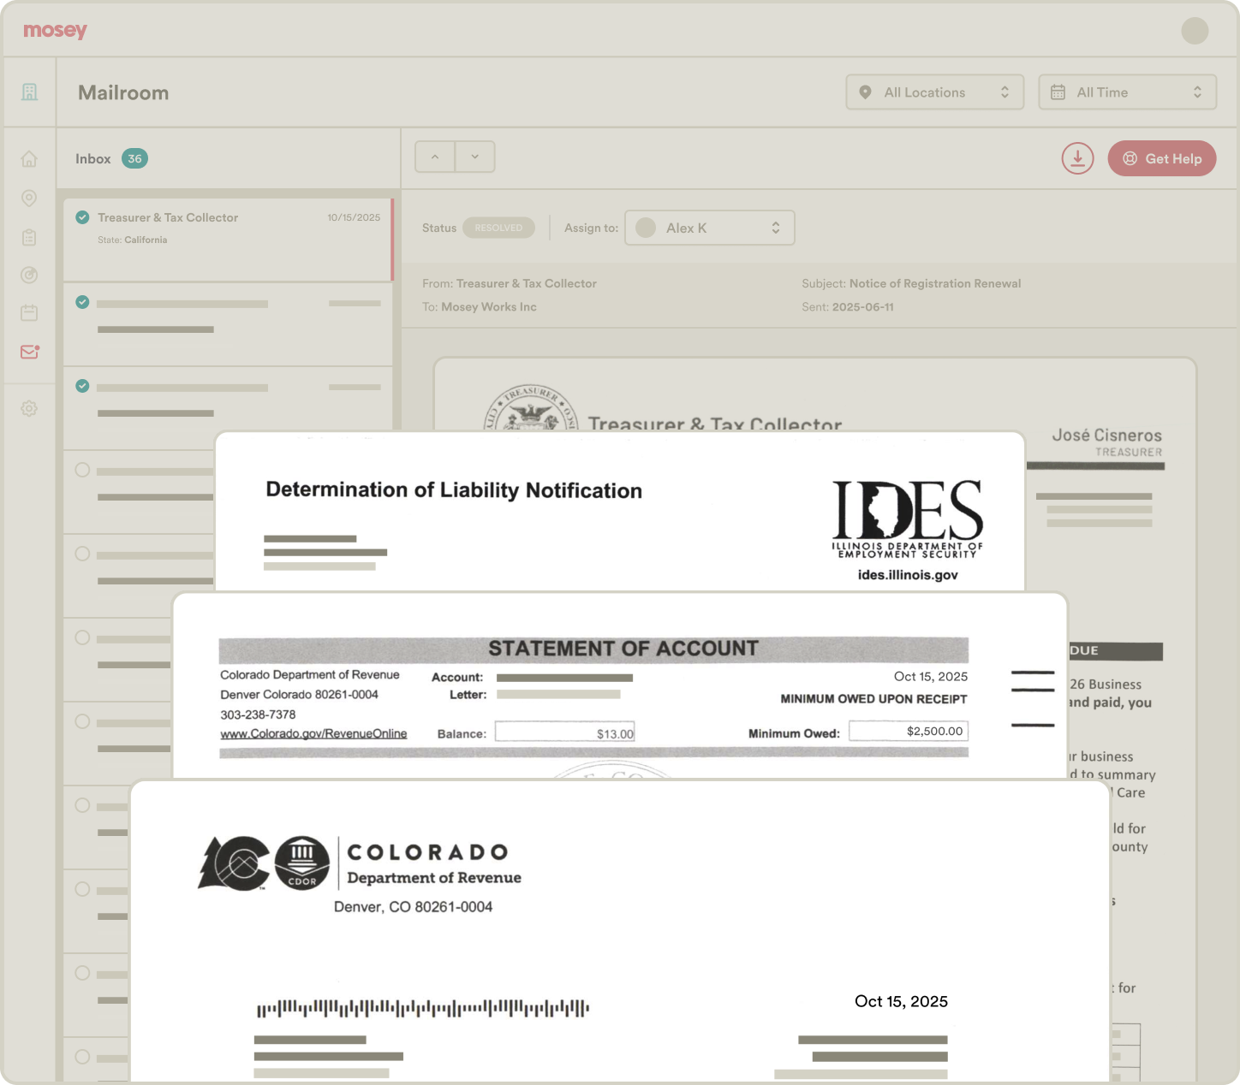This screenshot has height=1085, width=1240.
Task: Open the All Time date filter
Action: click(x=1127, y=92)
